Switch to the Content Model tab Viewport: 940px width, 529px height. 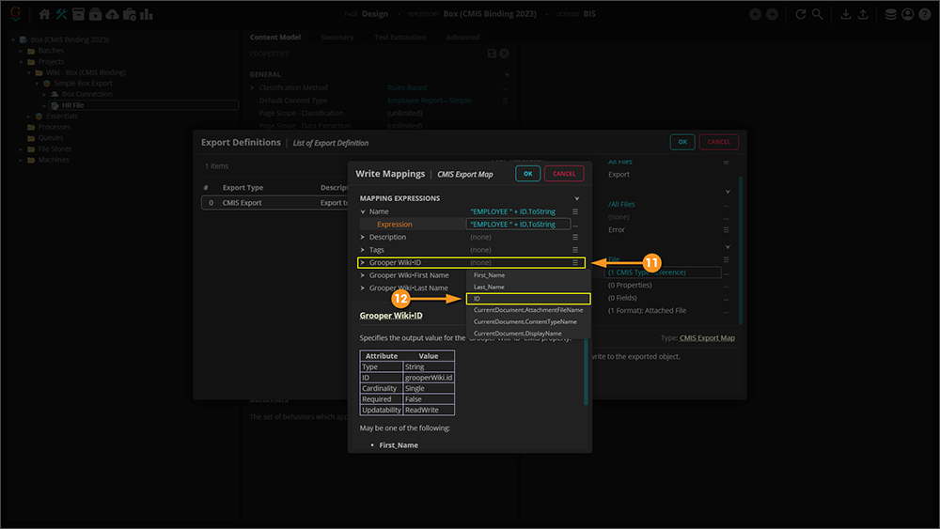pos(275,38)
